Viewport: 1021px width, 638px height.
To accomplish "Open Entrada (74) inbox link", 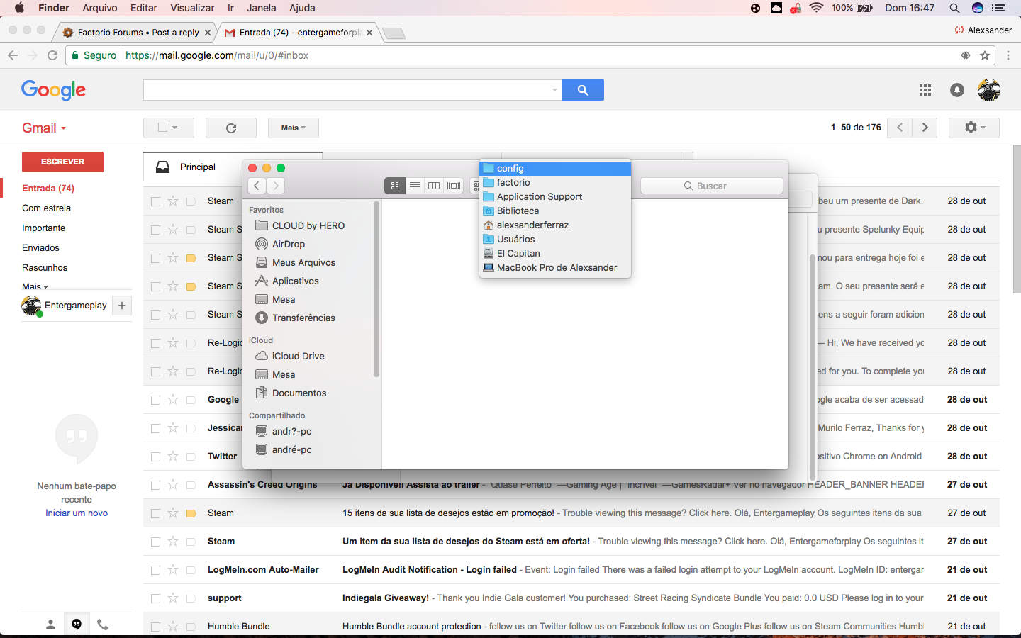I will click(x=48, y=188).
